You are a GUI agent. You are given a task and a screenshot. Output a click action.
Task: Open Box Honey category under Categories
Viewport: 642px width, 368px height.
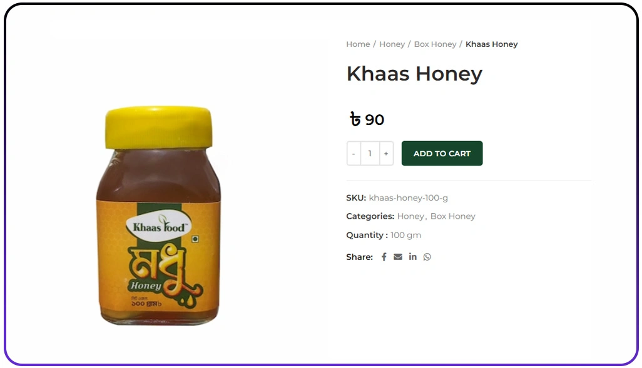[x=452, y=216]
